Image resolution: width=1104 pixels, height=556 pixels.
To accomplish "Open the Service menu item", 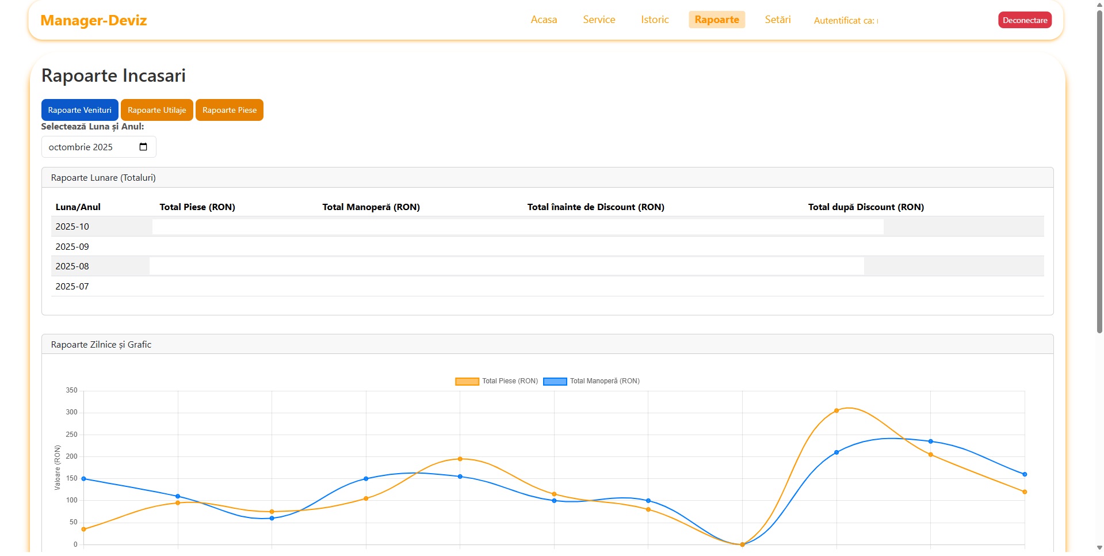I will coord(598,20).
